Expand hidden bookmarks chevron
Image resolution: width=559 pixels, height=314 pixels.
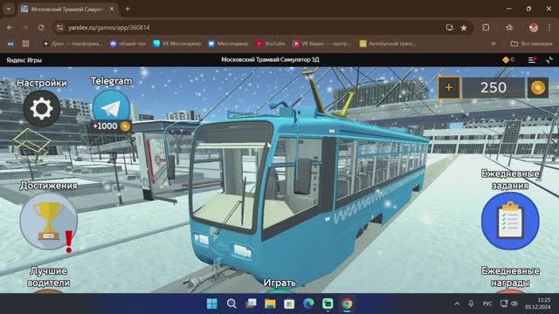(x=493, y=44)
